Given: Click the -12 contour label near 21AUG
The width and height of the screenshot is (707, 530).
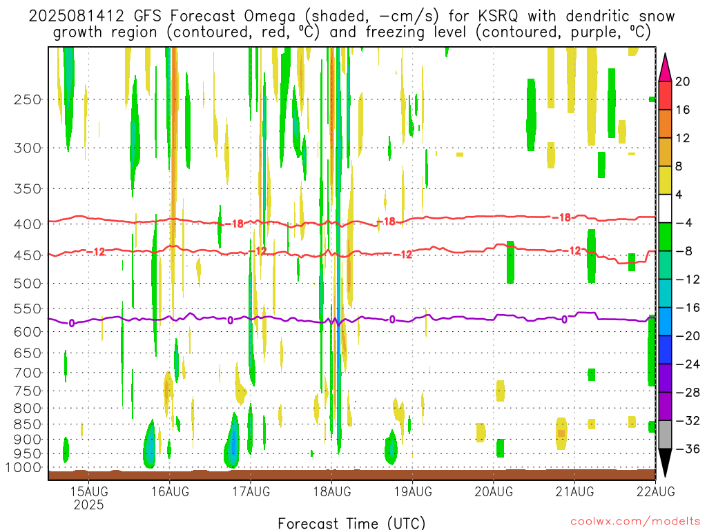Looking at the screenshot, I should pyautogui.click(x=572, y=251).
